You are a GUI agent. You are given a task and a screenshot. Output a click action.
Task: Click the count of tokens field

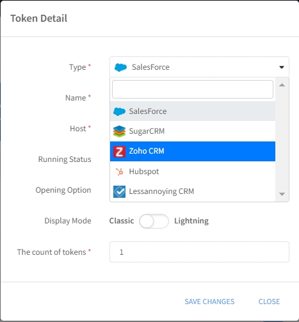199,252
